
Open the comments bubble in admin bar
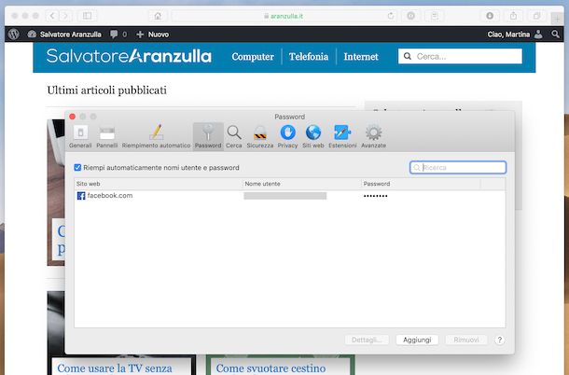pyautogui.click(x=118, y=35)
